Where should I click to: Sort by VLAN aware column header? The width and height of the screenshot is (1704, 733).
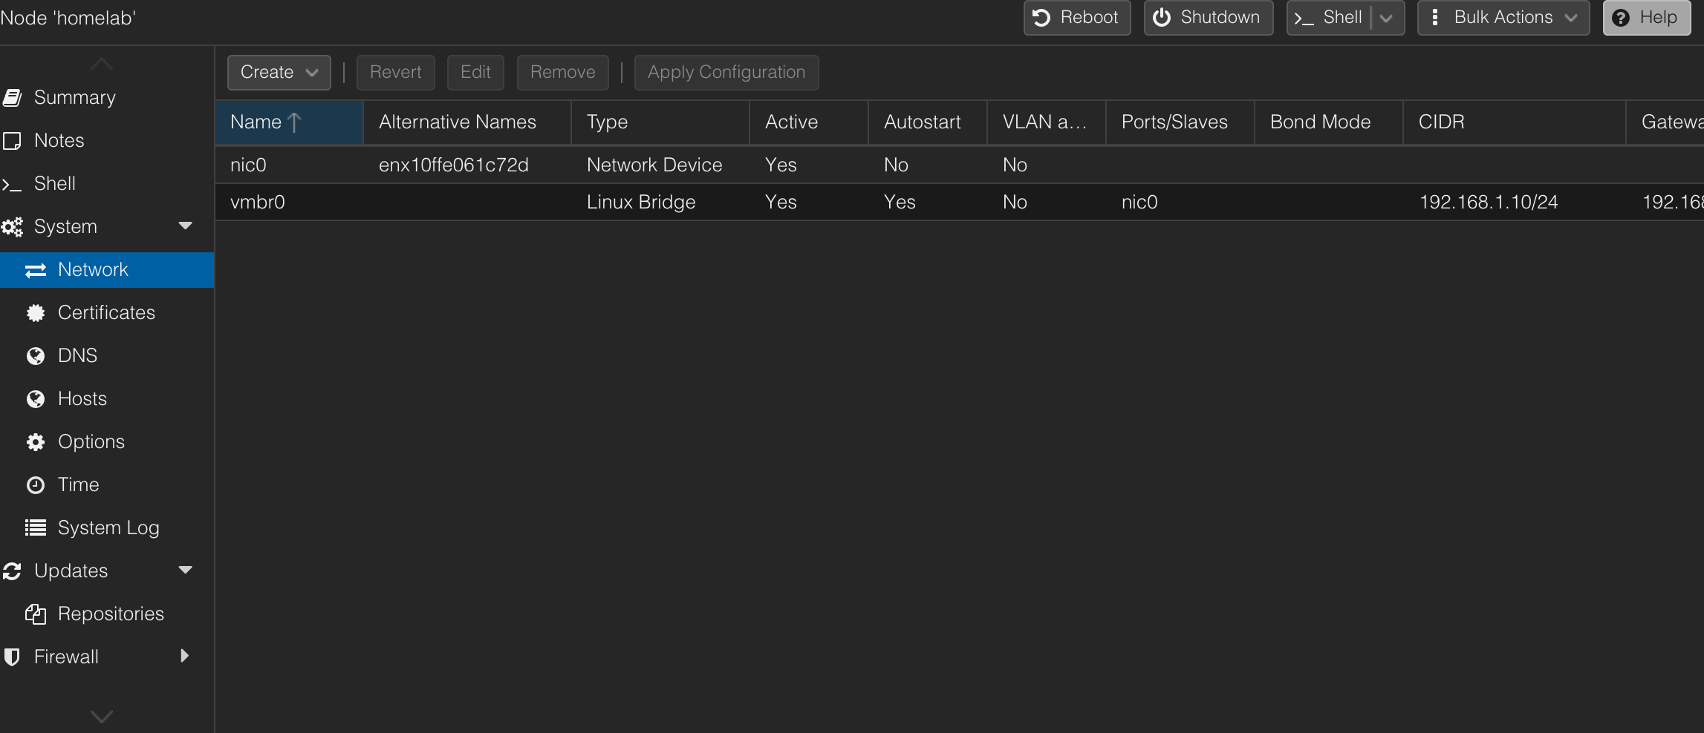[1047, 122]
